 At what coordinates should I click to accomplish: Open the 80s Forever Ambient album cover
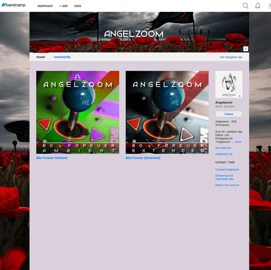pyautogui.click(x=78, y=112)
